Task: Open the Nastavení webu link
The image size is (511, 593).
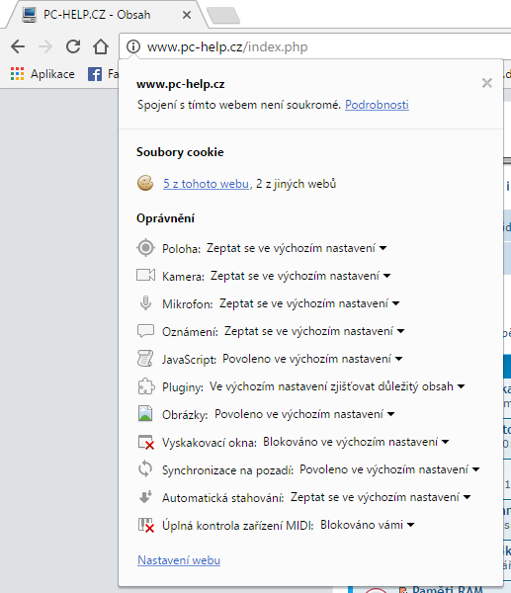Action: [x=179, y=559]
